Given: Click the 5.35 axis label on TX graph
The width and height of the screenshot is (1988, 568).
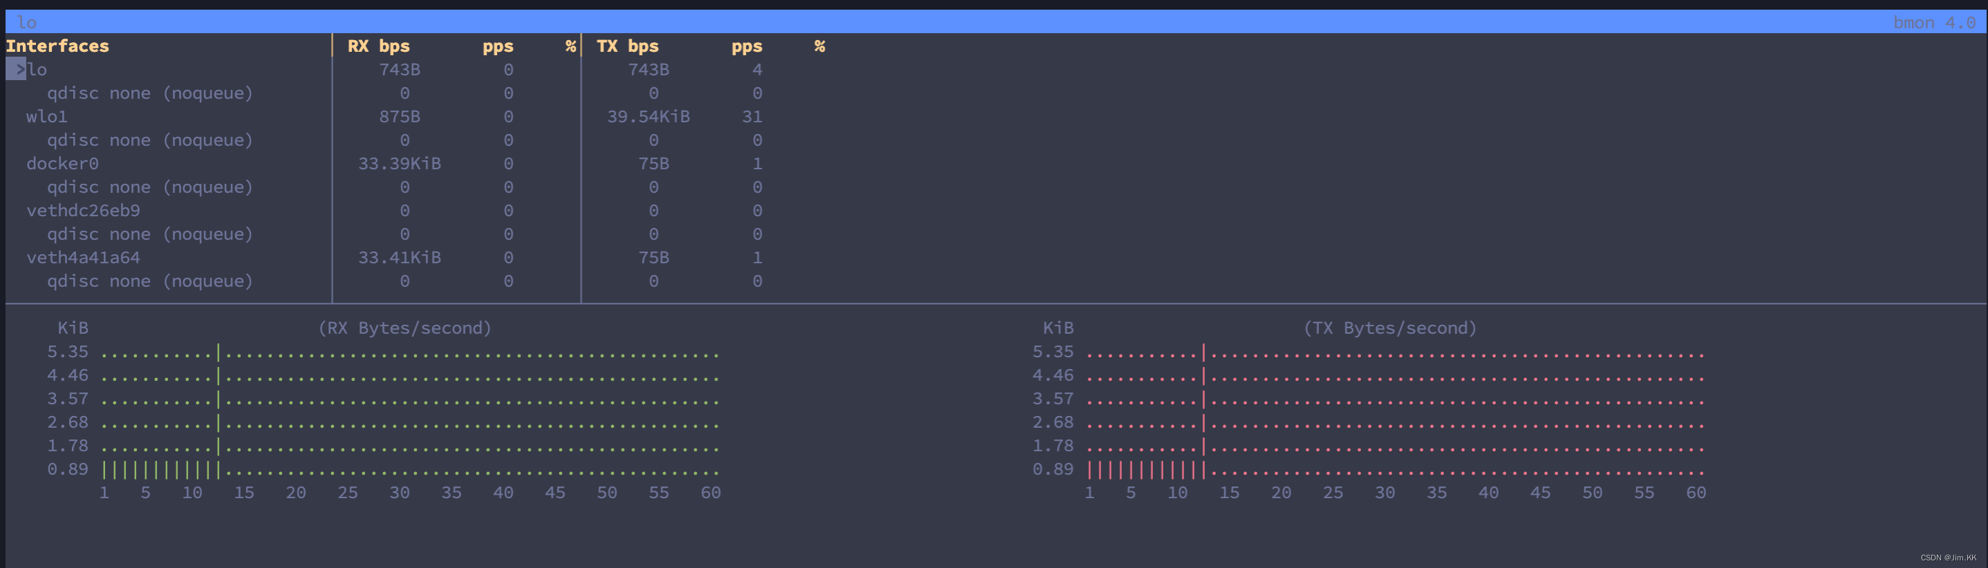Looking at the screenshot, I should click(x=1053, y=352).
